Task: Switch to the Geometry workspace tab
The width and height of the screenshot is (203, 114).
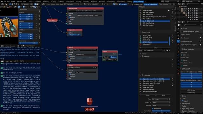Action: coord(86,2)
